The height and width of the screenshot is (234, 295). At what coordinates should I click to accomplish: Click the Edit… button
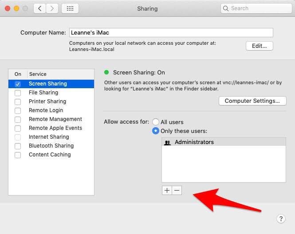click(259, 46)
